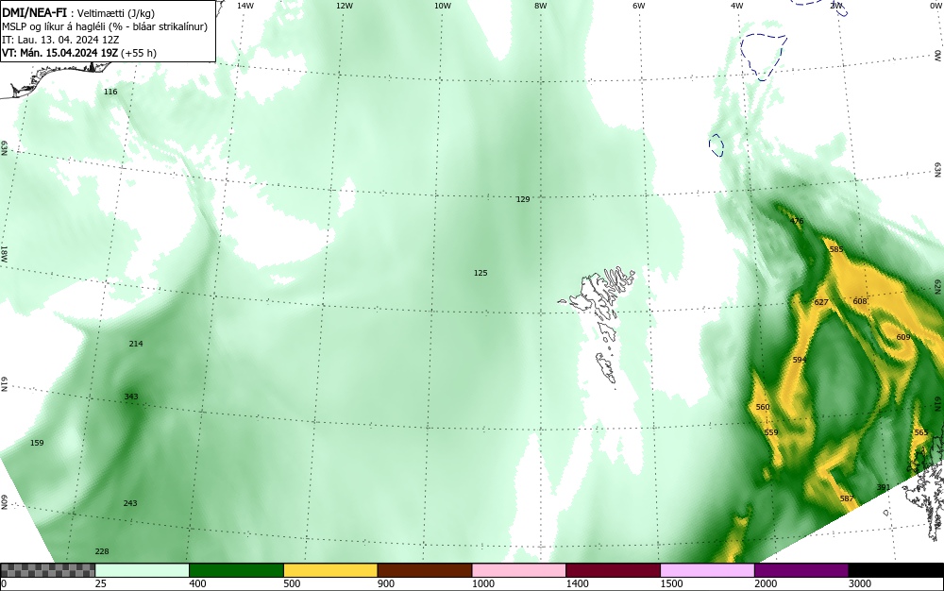Click the map value "609"
This screenshot has height=591, width=944.
[903, 338]
